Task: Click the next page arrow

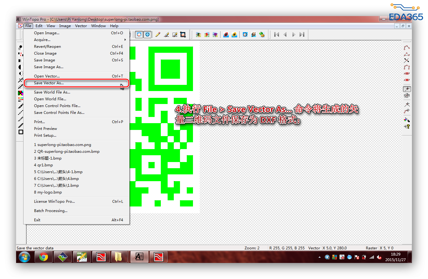Action: pos(293,35)
